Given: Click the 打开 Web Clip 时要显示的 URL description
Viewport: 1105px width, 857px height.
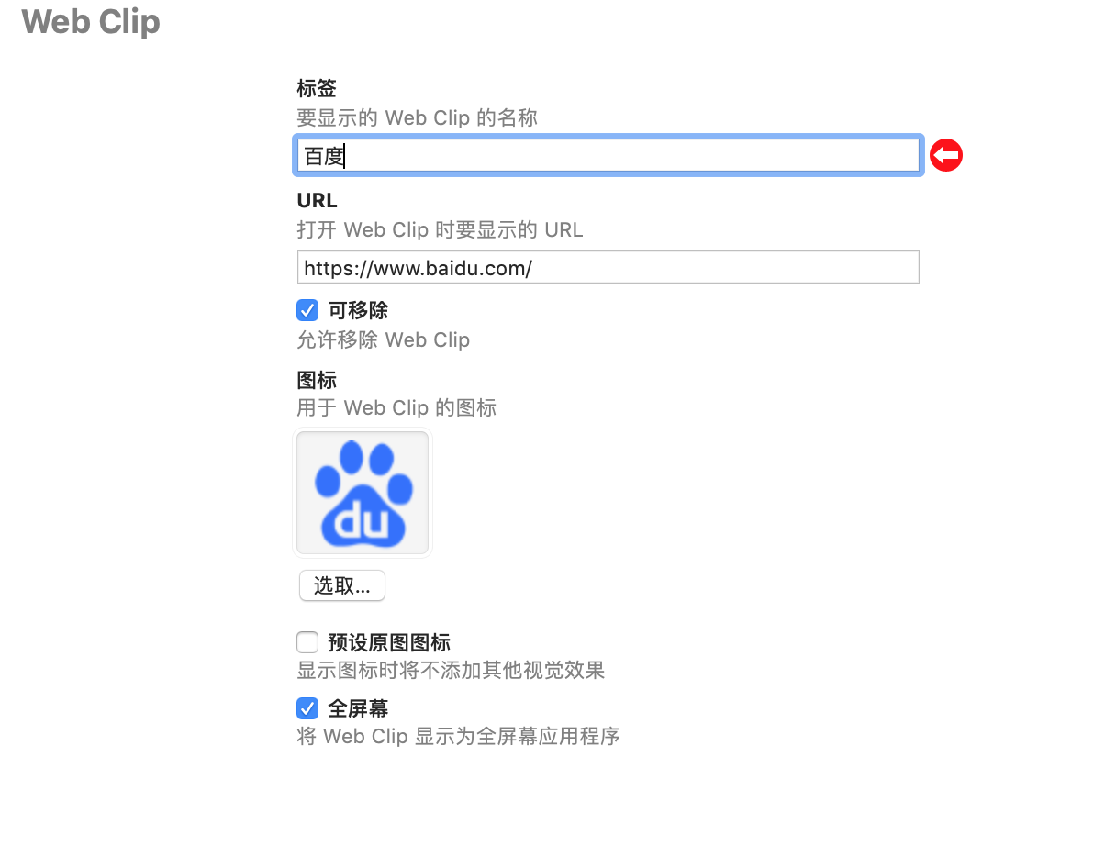Looking at the screenshot, I should (x=440, y=229).
